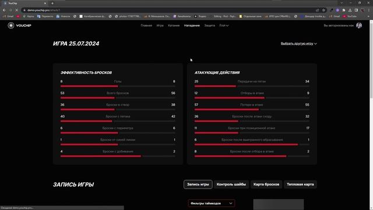The width and height of the screenshot is (373, 210).
Task: Click the address bar URL demo.youchip.pro
Action: 44,10
